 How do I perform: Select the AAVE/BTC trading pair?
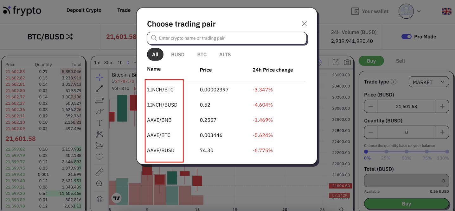pos(159,135)
